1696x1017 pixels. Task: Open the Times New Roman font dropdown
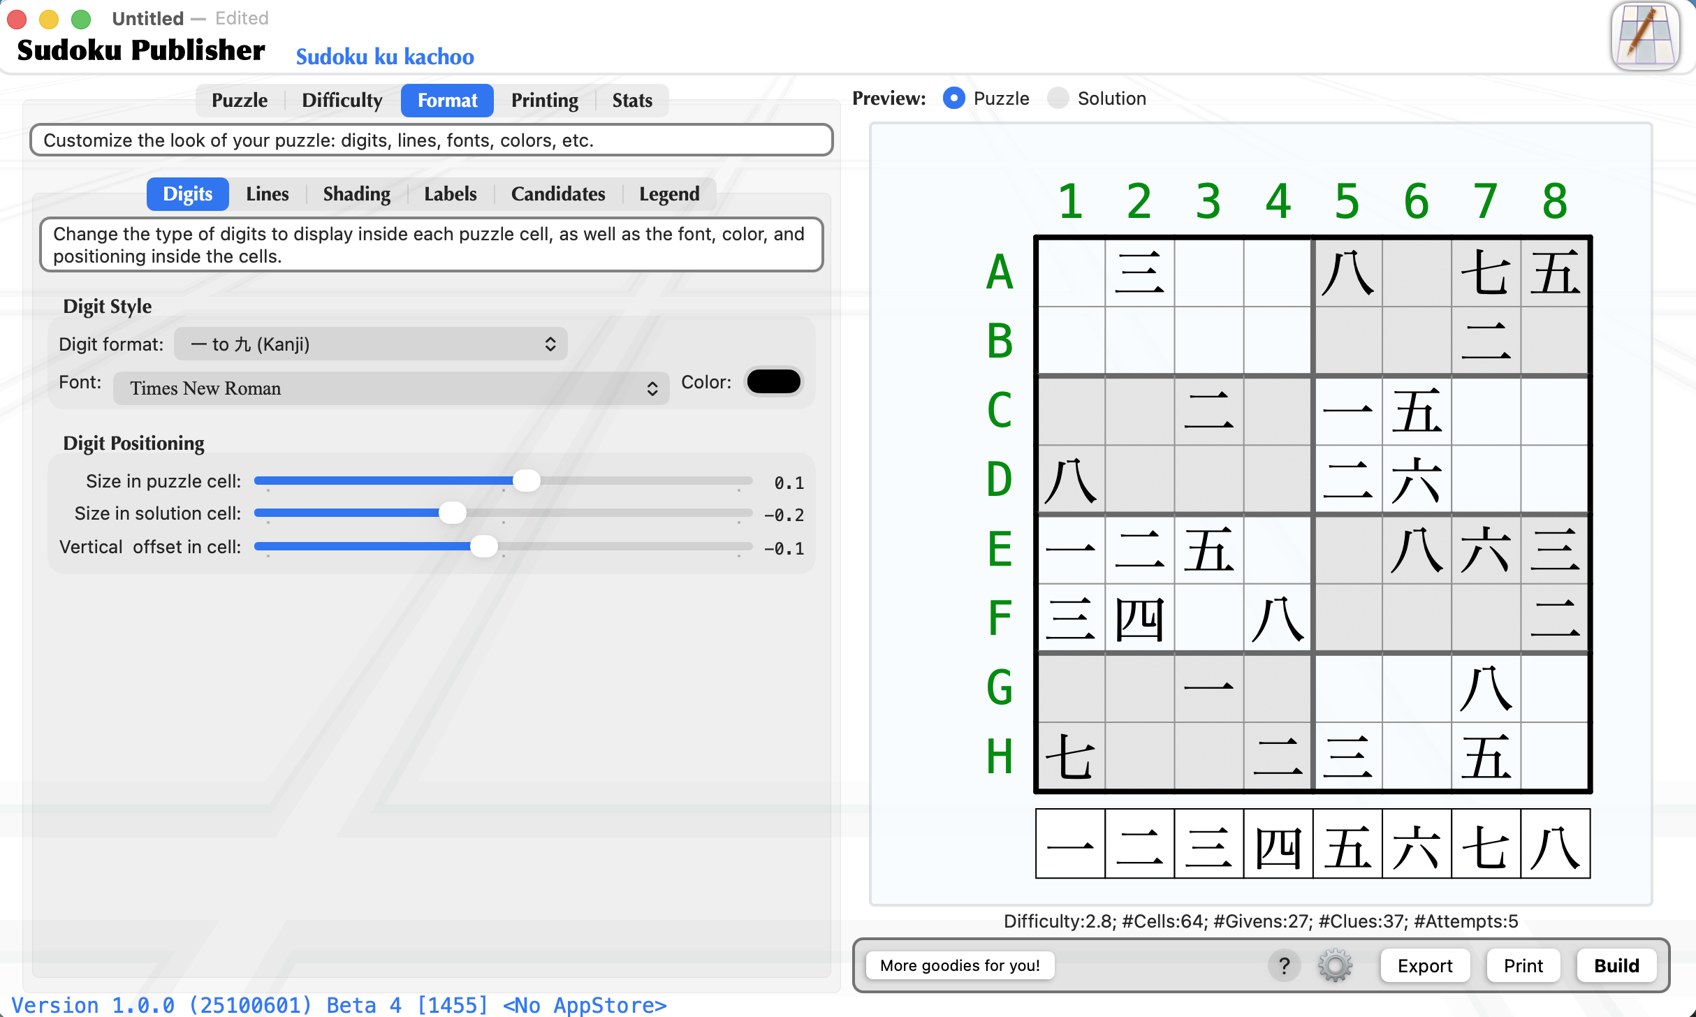pos(391,388)
